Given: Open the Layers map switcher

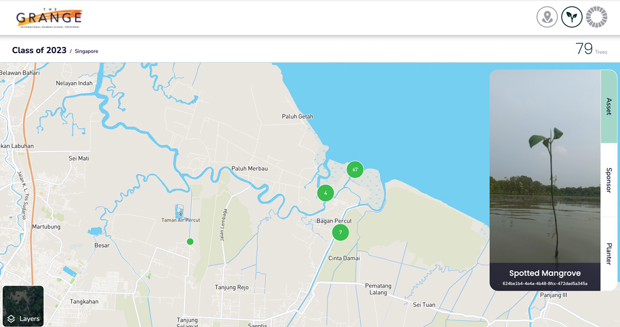Looking at the screenshot, I should point(23,306).
